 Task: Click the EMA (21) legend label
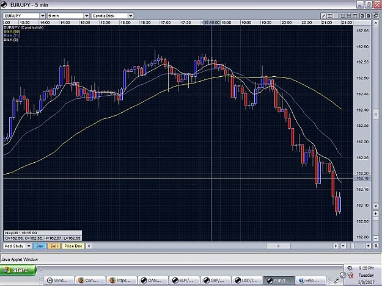[12, 35]
